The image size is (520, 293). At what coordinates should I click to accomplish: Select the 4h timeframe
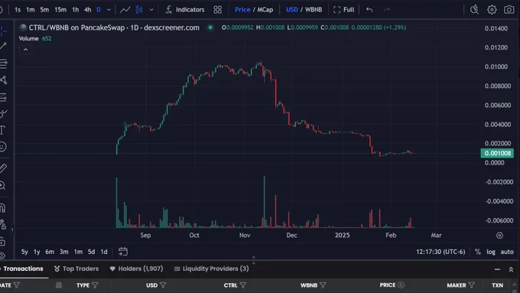87,10
